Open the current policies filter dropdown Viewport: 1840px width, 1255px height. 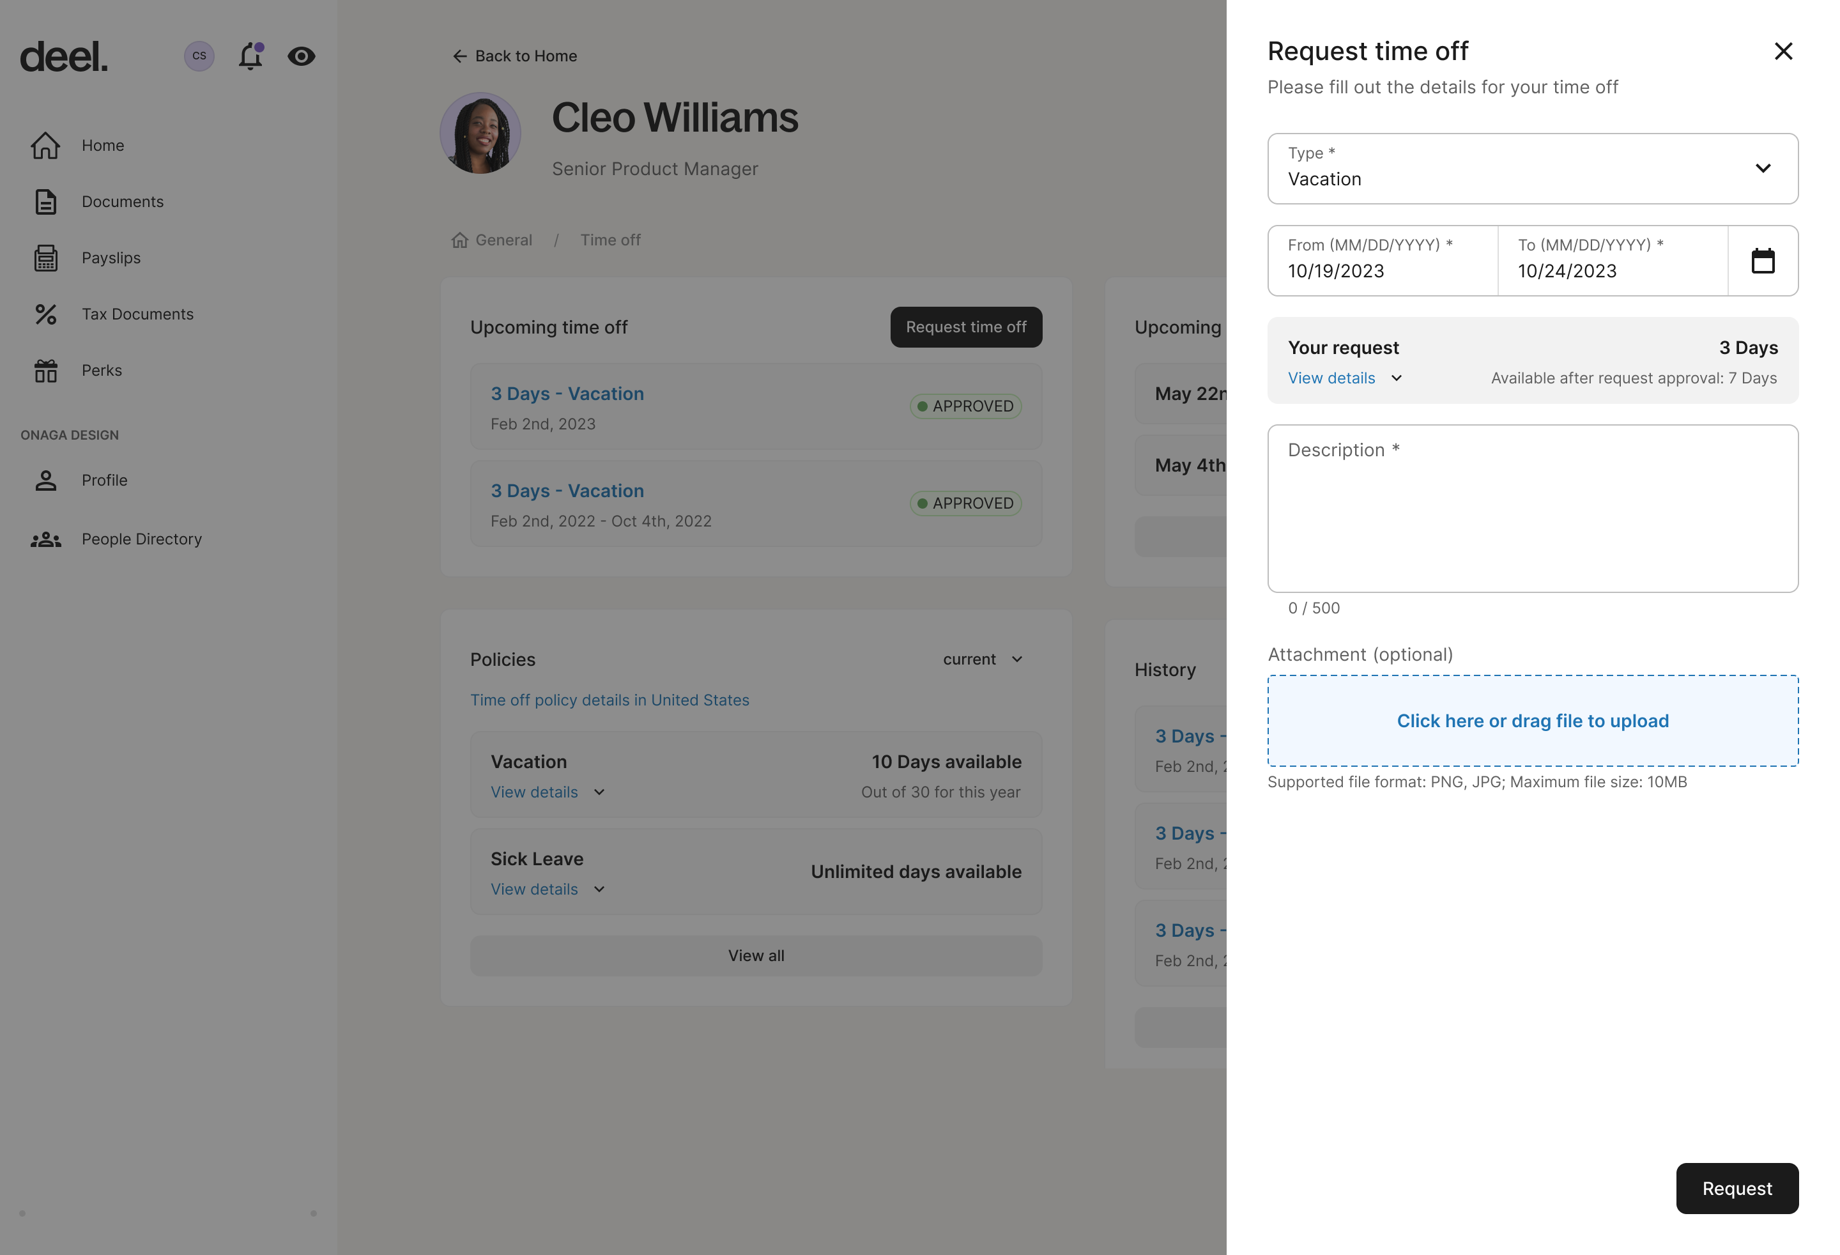tap(983, 659)
